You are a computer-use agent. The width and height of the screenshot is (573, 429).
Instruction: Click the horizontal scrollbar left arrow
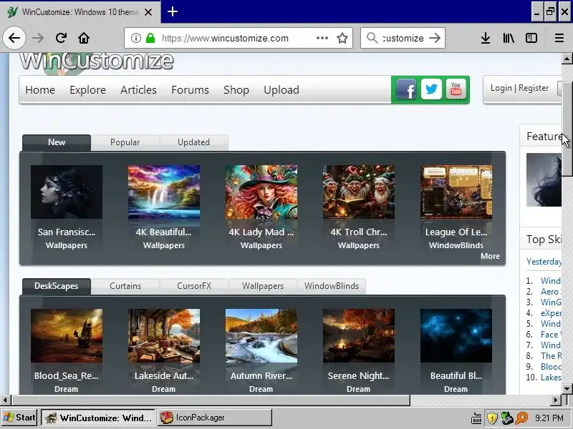5,400
